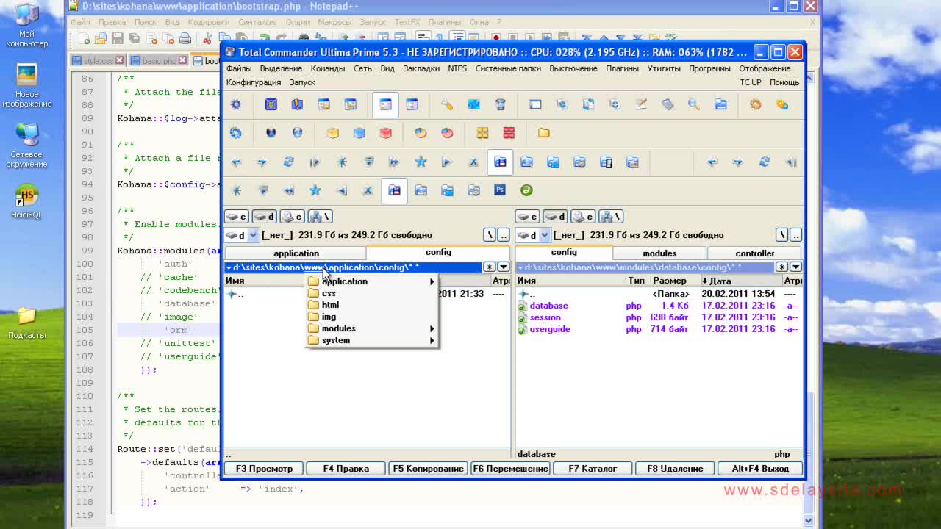
Task: Select the Новое изображение desktop icon
Action: point(27,86)
